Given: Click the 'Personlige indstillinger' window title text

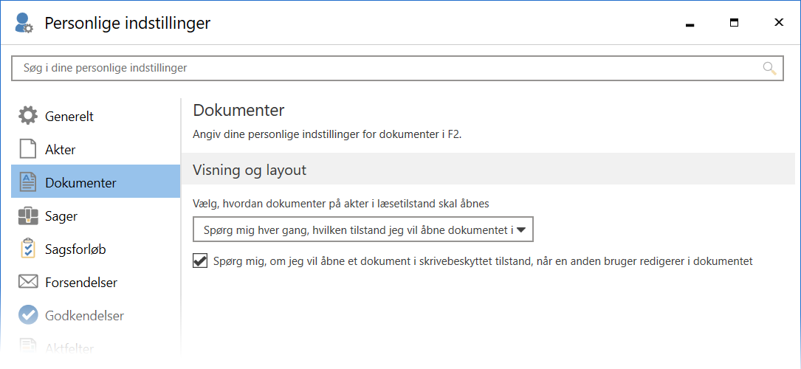Looking at the screenshot, I should pos(127,24).
